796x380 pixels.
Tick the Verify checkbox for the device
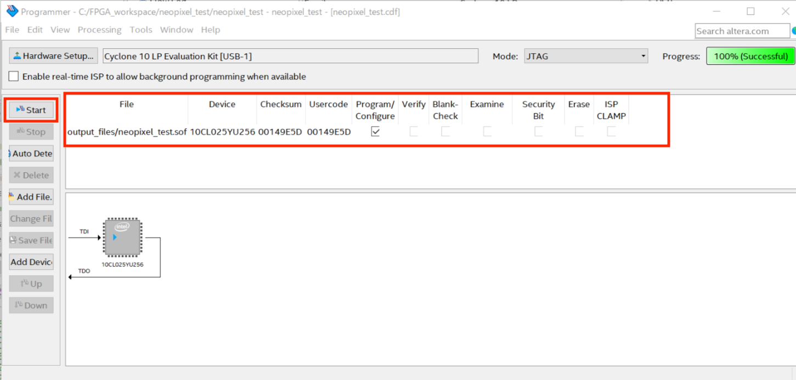click(414, 132)
